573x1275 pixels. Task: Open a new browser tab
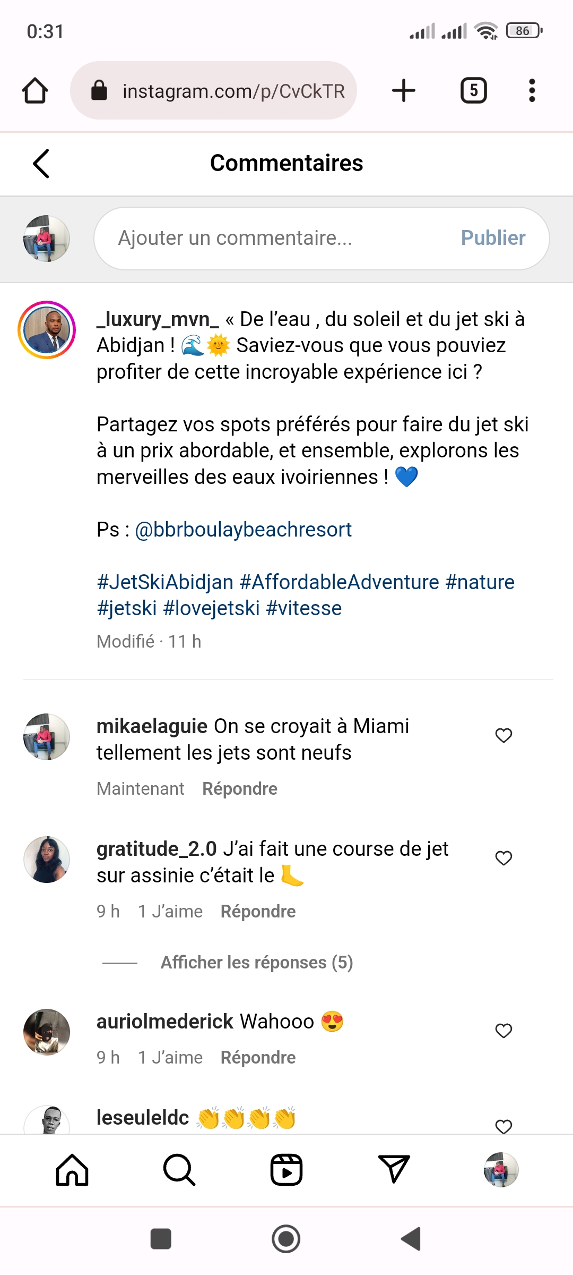pos(403,90)
